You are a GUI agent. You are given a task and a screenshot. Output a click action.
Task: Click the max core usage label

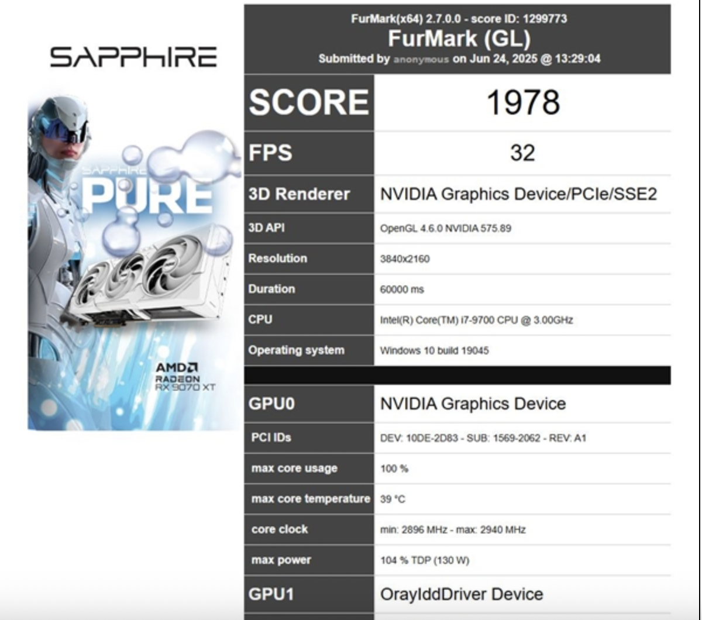pos(294,469)
